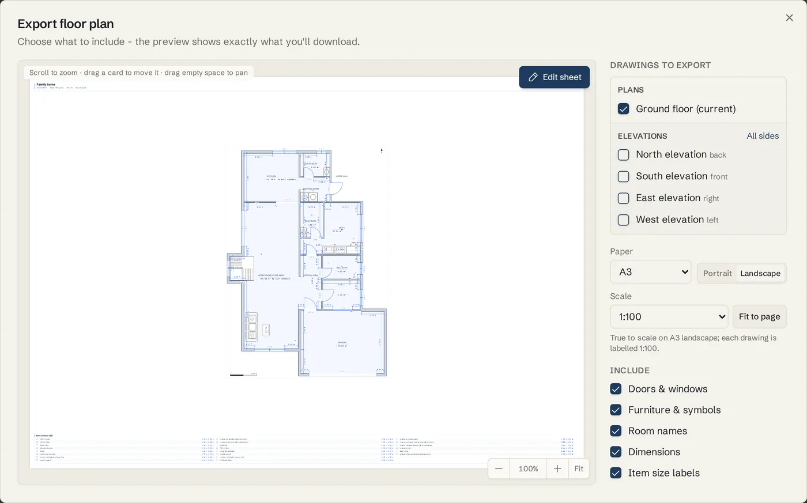This screenshot has height=503, width=807.
Task: Zoom out the preview with minus icon
Action: click(x=499, y=469)
